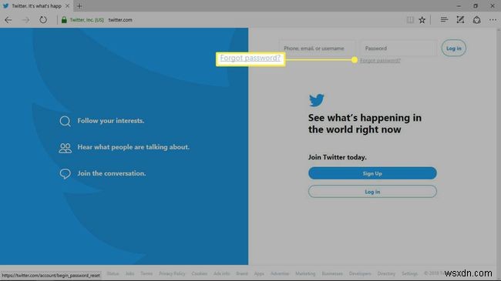Click the magnifier icon beside Follow your interests
Image resolution: width=501 pixels, height=281 pixels.
[x=66, y=122]
